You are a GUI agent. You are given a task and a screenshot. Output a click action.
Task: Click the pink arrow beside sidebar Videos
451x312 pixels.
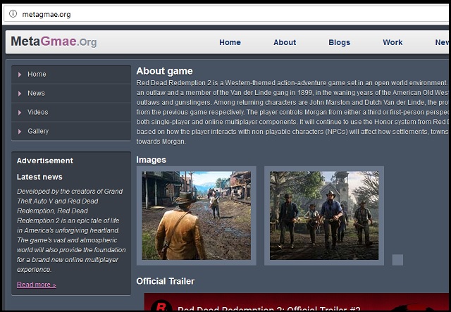(20, 113)
